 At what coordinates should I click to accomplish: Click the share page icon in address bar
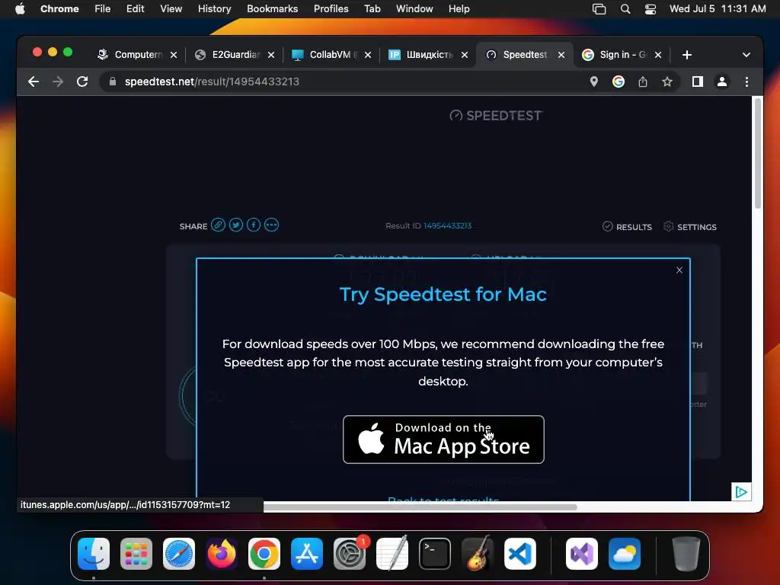643,82
